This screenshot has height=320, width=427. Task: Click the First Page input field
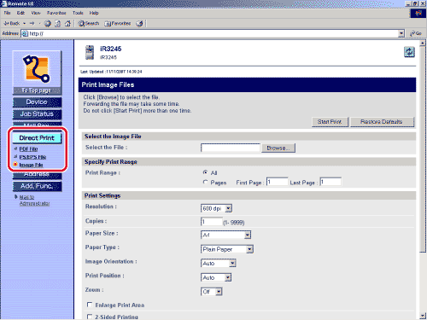[x=277, y=182]
